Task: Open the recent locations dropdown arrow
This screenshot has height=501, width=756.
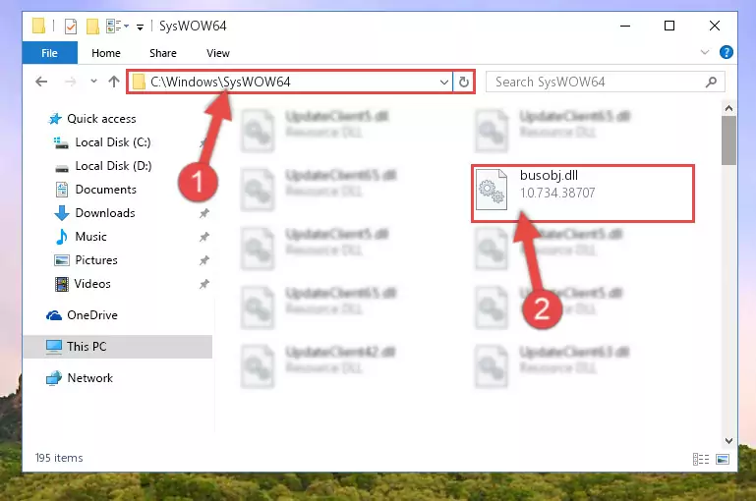Action: tap(93, 82)
